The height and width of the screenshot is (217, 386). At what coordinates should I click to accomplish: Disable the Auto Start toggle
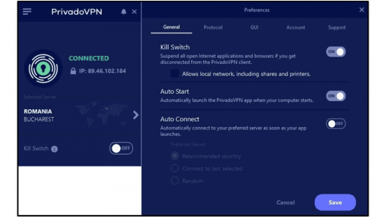(x=336, y=96)
